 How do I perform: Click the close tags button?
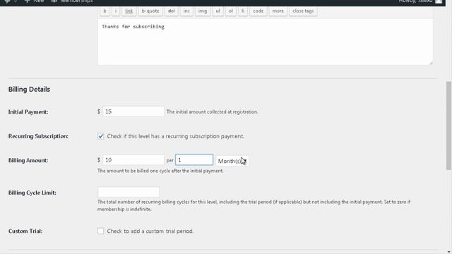303,11
